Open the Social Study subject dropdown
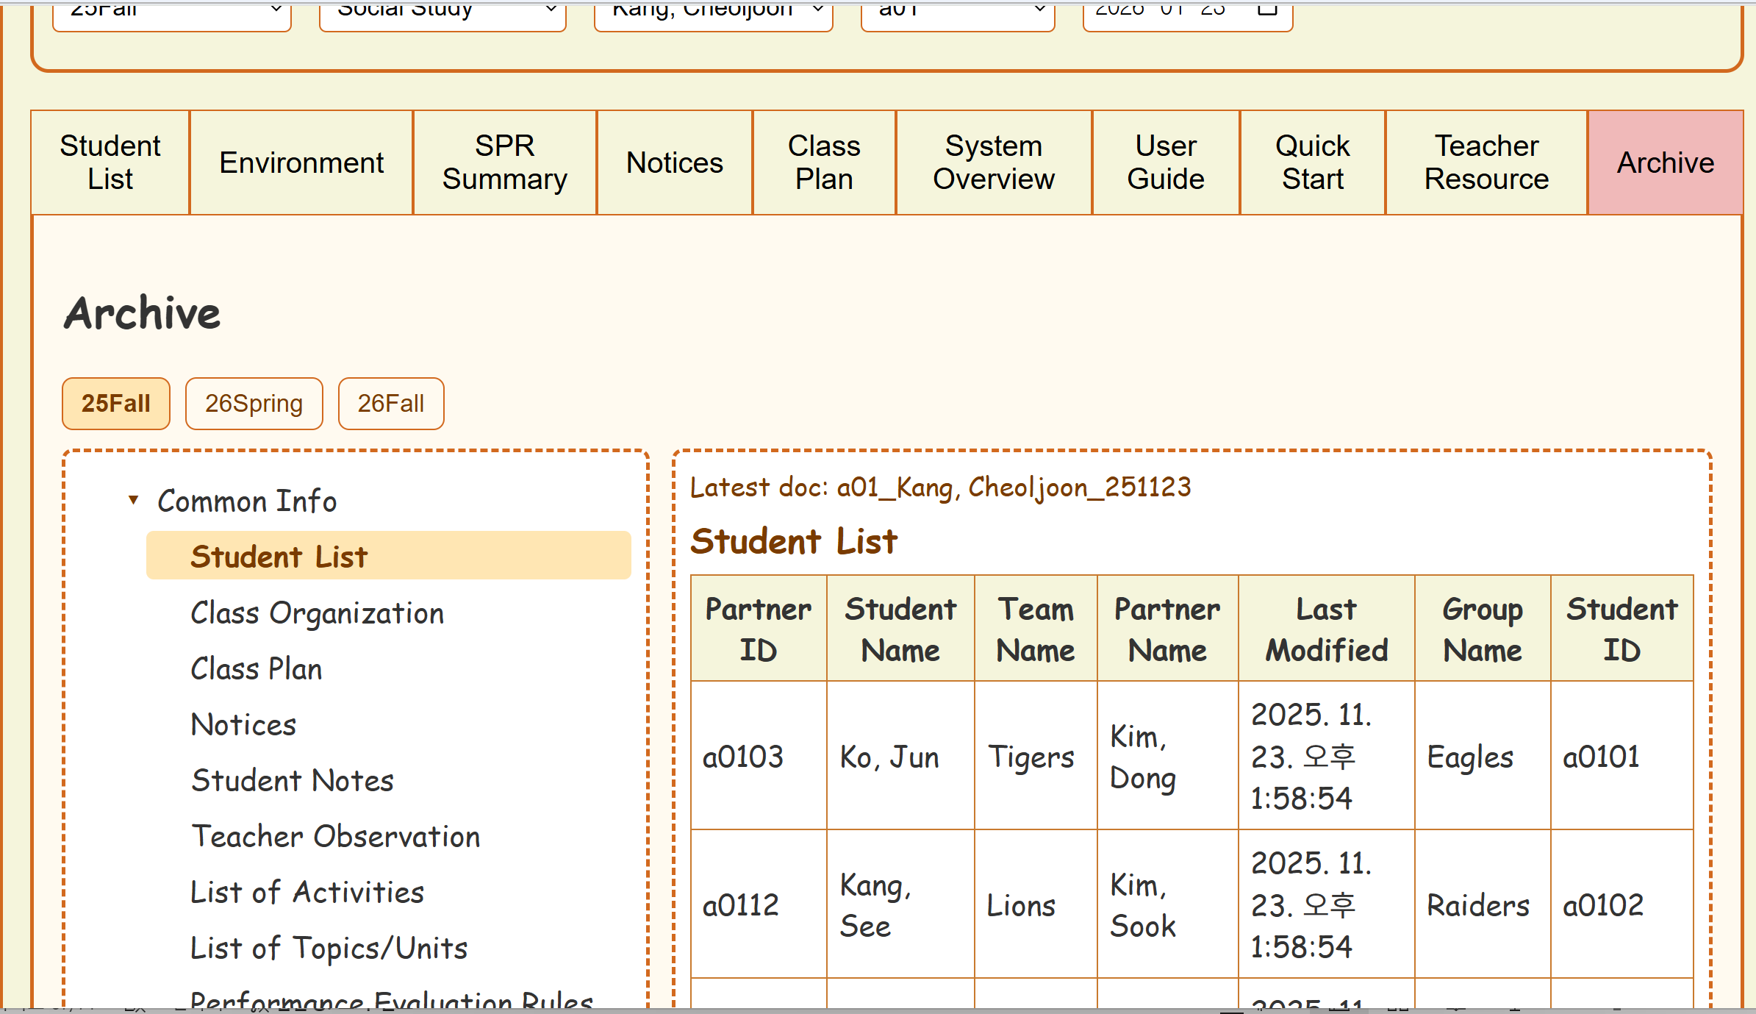Viewport: 1756px width, 1014px height. [442, 12]
